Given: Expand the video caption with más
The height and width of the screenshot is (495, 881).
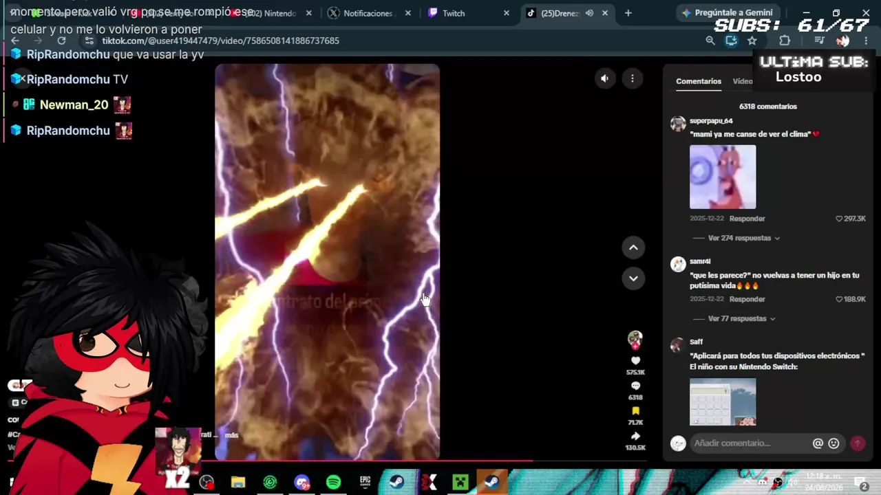Looking at the screenshot, I should tap(231, 435).
